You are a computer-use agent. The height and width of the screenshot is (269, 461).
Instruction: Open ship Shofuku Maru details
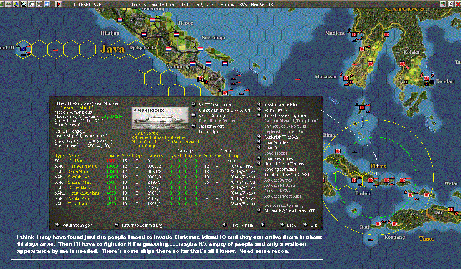(81, 177)
